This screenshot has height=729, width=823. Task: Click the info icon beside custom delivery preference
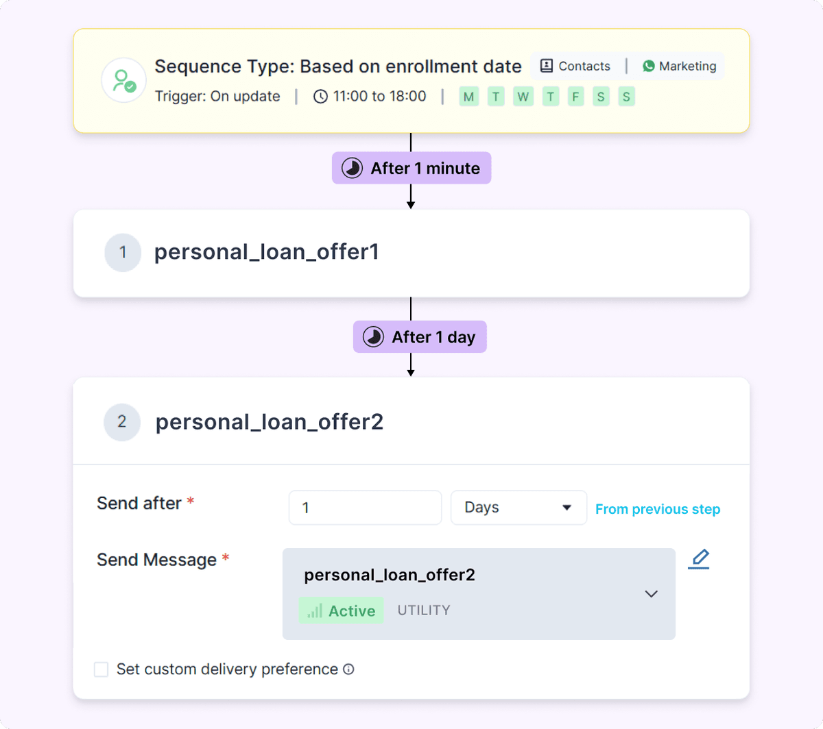[x=348, y=669]
